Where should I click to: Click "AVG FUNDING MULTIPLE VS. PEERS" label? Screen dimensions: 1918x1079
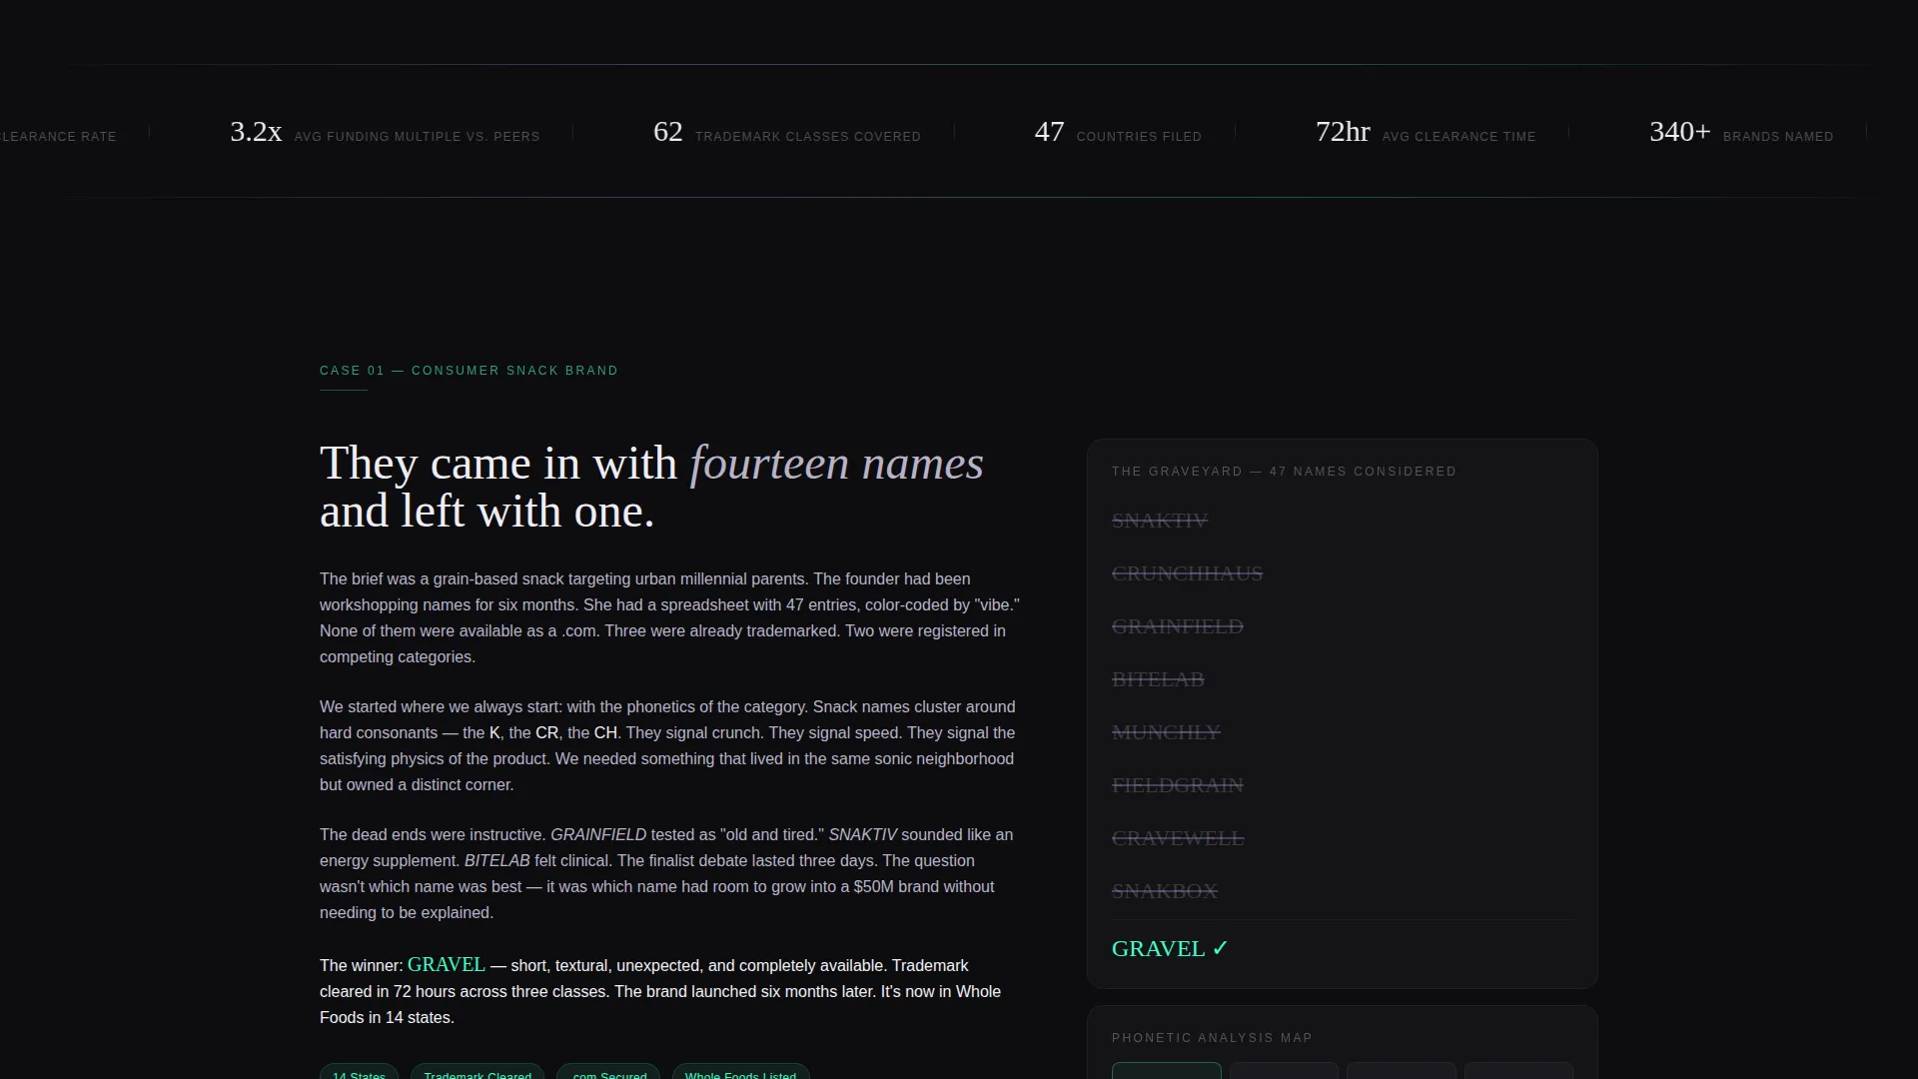[x=417, y=137]
